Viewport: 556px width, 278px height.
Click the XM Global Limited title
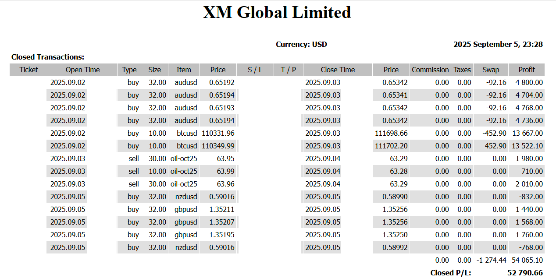277,12
